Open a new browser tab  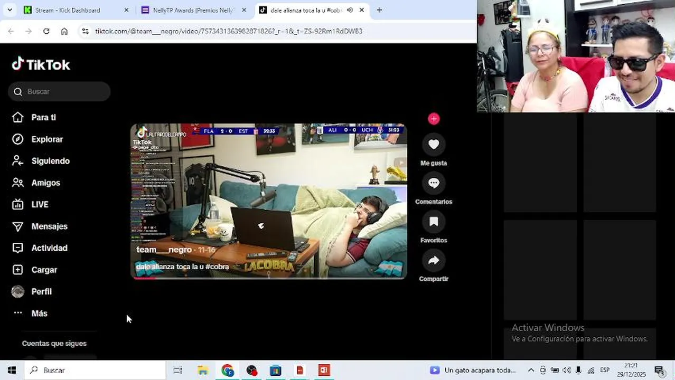pyautogui.click(x=379, y=10)
